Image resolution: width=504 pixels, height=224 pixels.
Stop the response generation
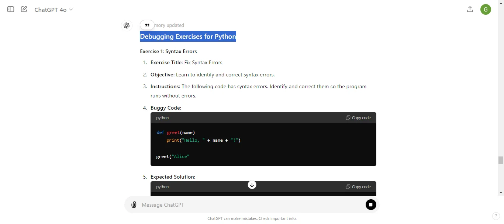tap(370, 204)
